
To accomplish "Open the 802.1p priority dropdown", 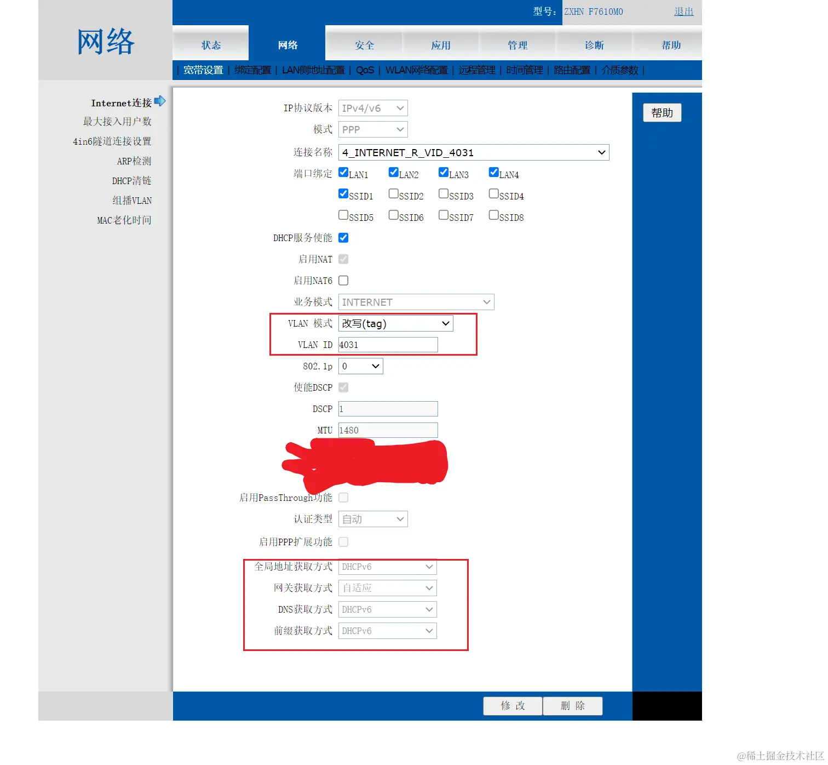I will (361, 366).
